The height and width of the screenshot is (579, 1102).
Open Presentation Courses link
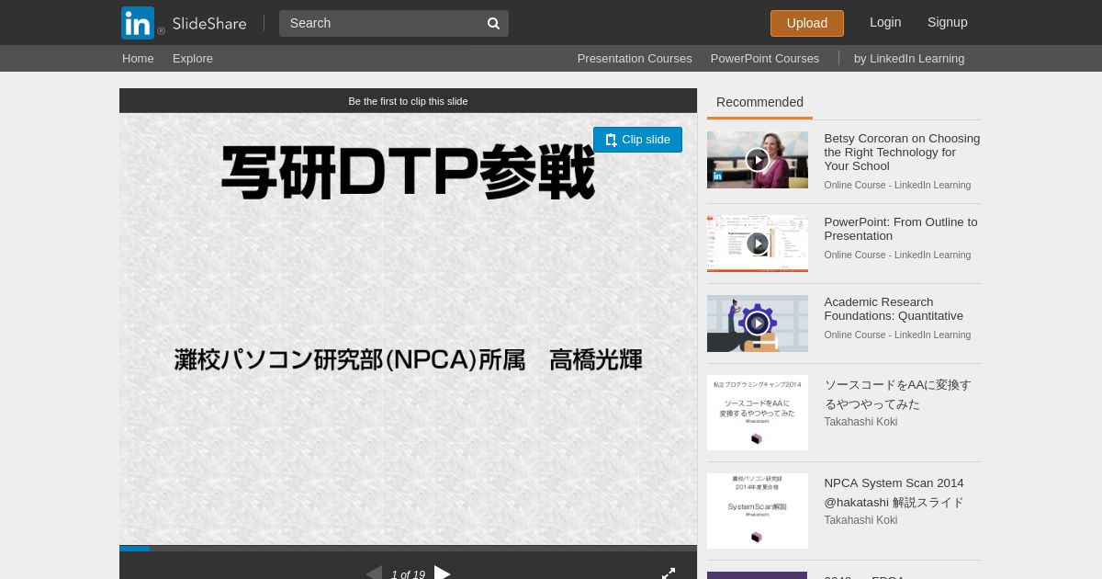tap(635, 58)
